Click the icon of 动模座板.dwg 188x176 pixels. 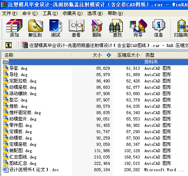point(6,87)
